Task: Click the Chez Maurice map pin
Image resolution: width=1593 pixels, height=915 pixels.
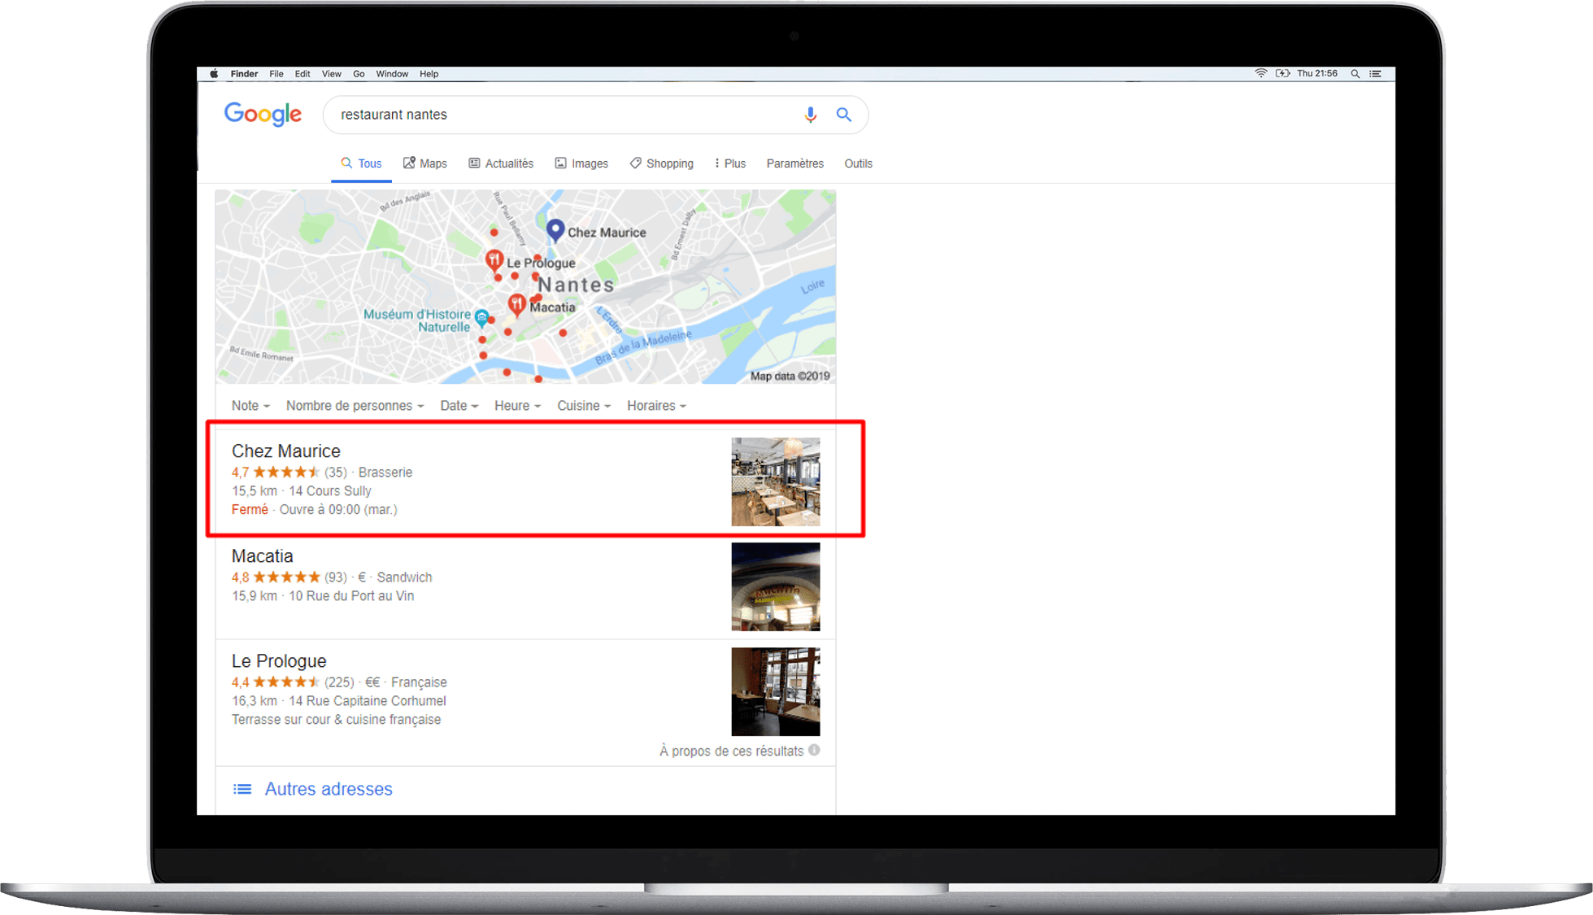Action: coord(555,230)
